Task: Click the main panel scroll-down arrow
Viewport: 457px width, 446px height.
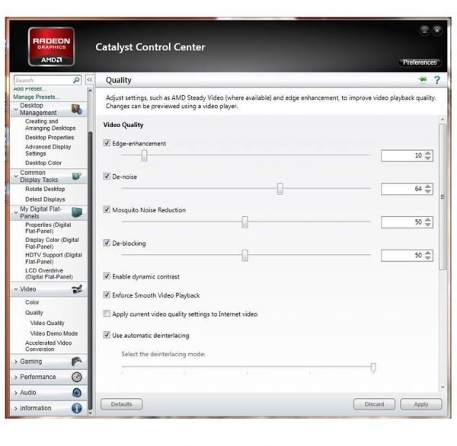Action: click(x=443, y=387)
